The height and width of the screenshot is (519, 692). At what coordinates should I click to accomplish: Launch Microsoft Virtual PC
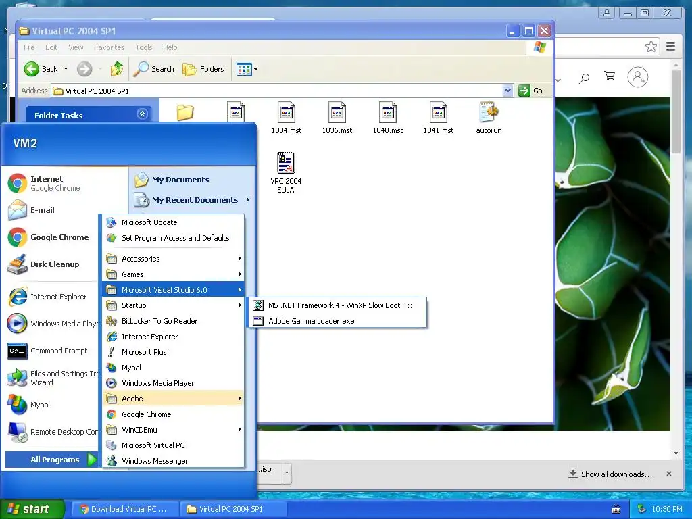tap(173, 445)
